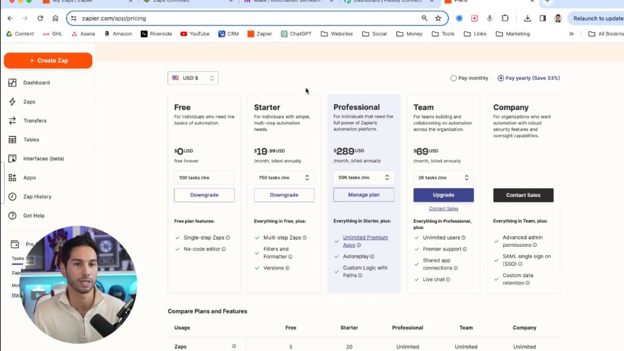Open the Zap History clock icon
The width and height of the screenshot is (624, 351).
pos(12,197)
